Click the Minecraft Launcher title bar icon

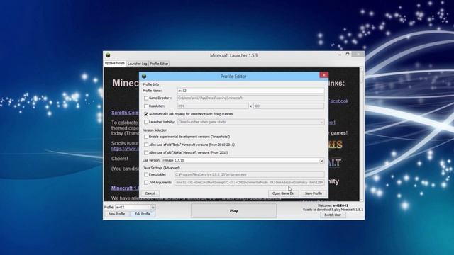point(108,55)
